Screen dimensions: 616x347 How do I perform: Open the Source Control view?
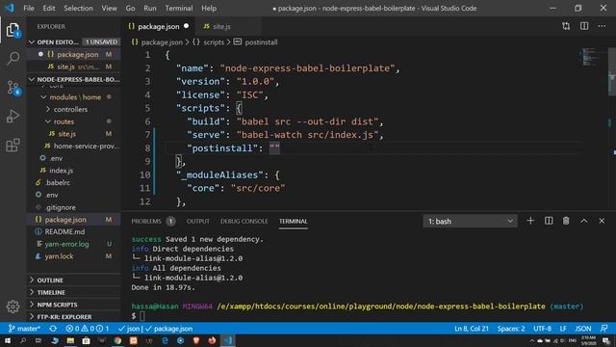tap(13, 88)
